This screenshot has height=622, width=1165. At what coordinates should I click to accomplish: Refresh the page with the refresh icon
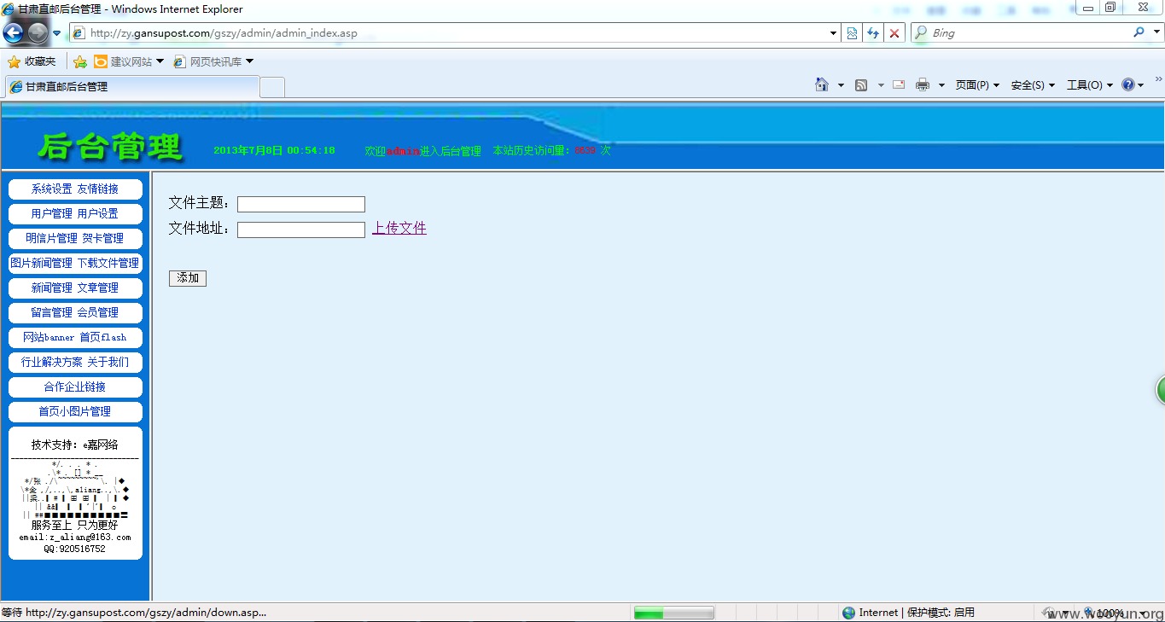[x=873, y=33]
